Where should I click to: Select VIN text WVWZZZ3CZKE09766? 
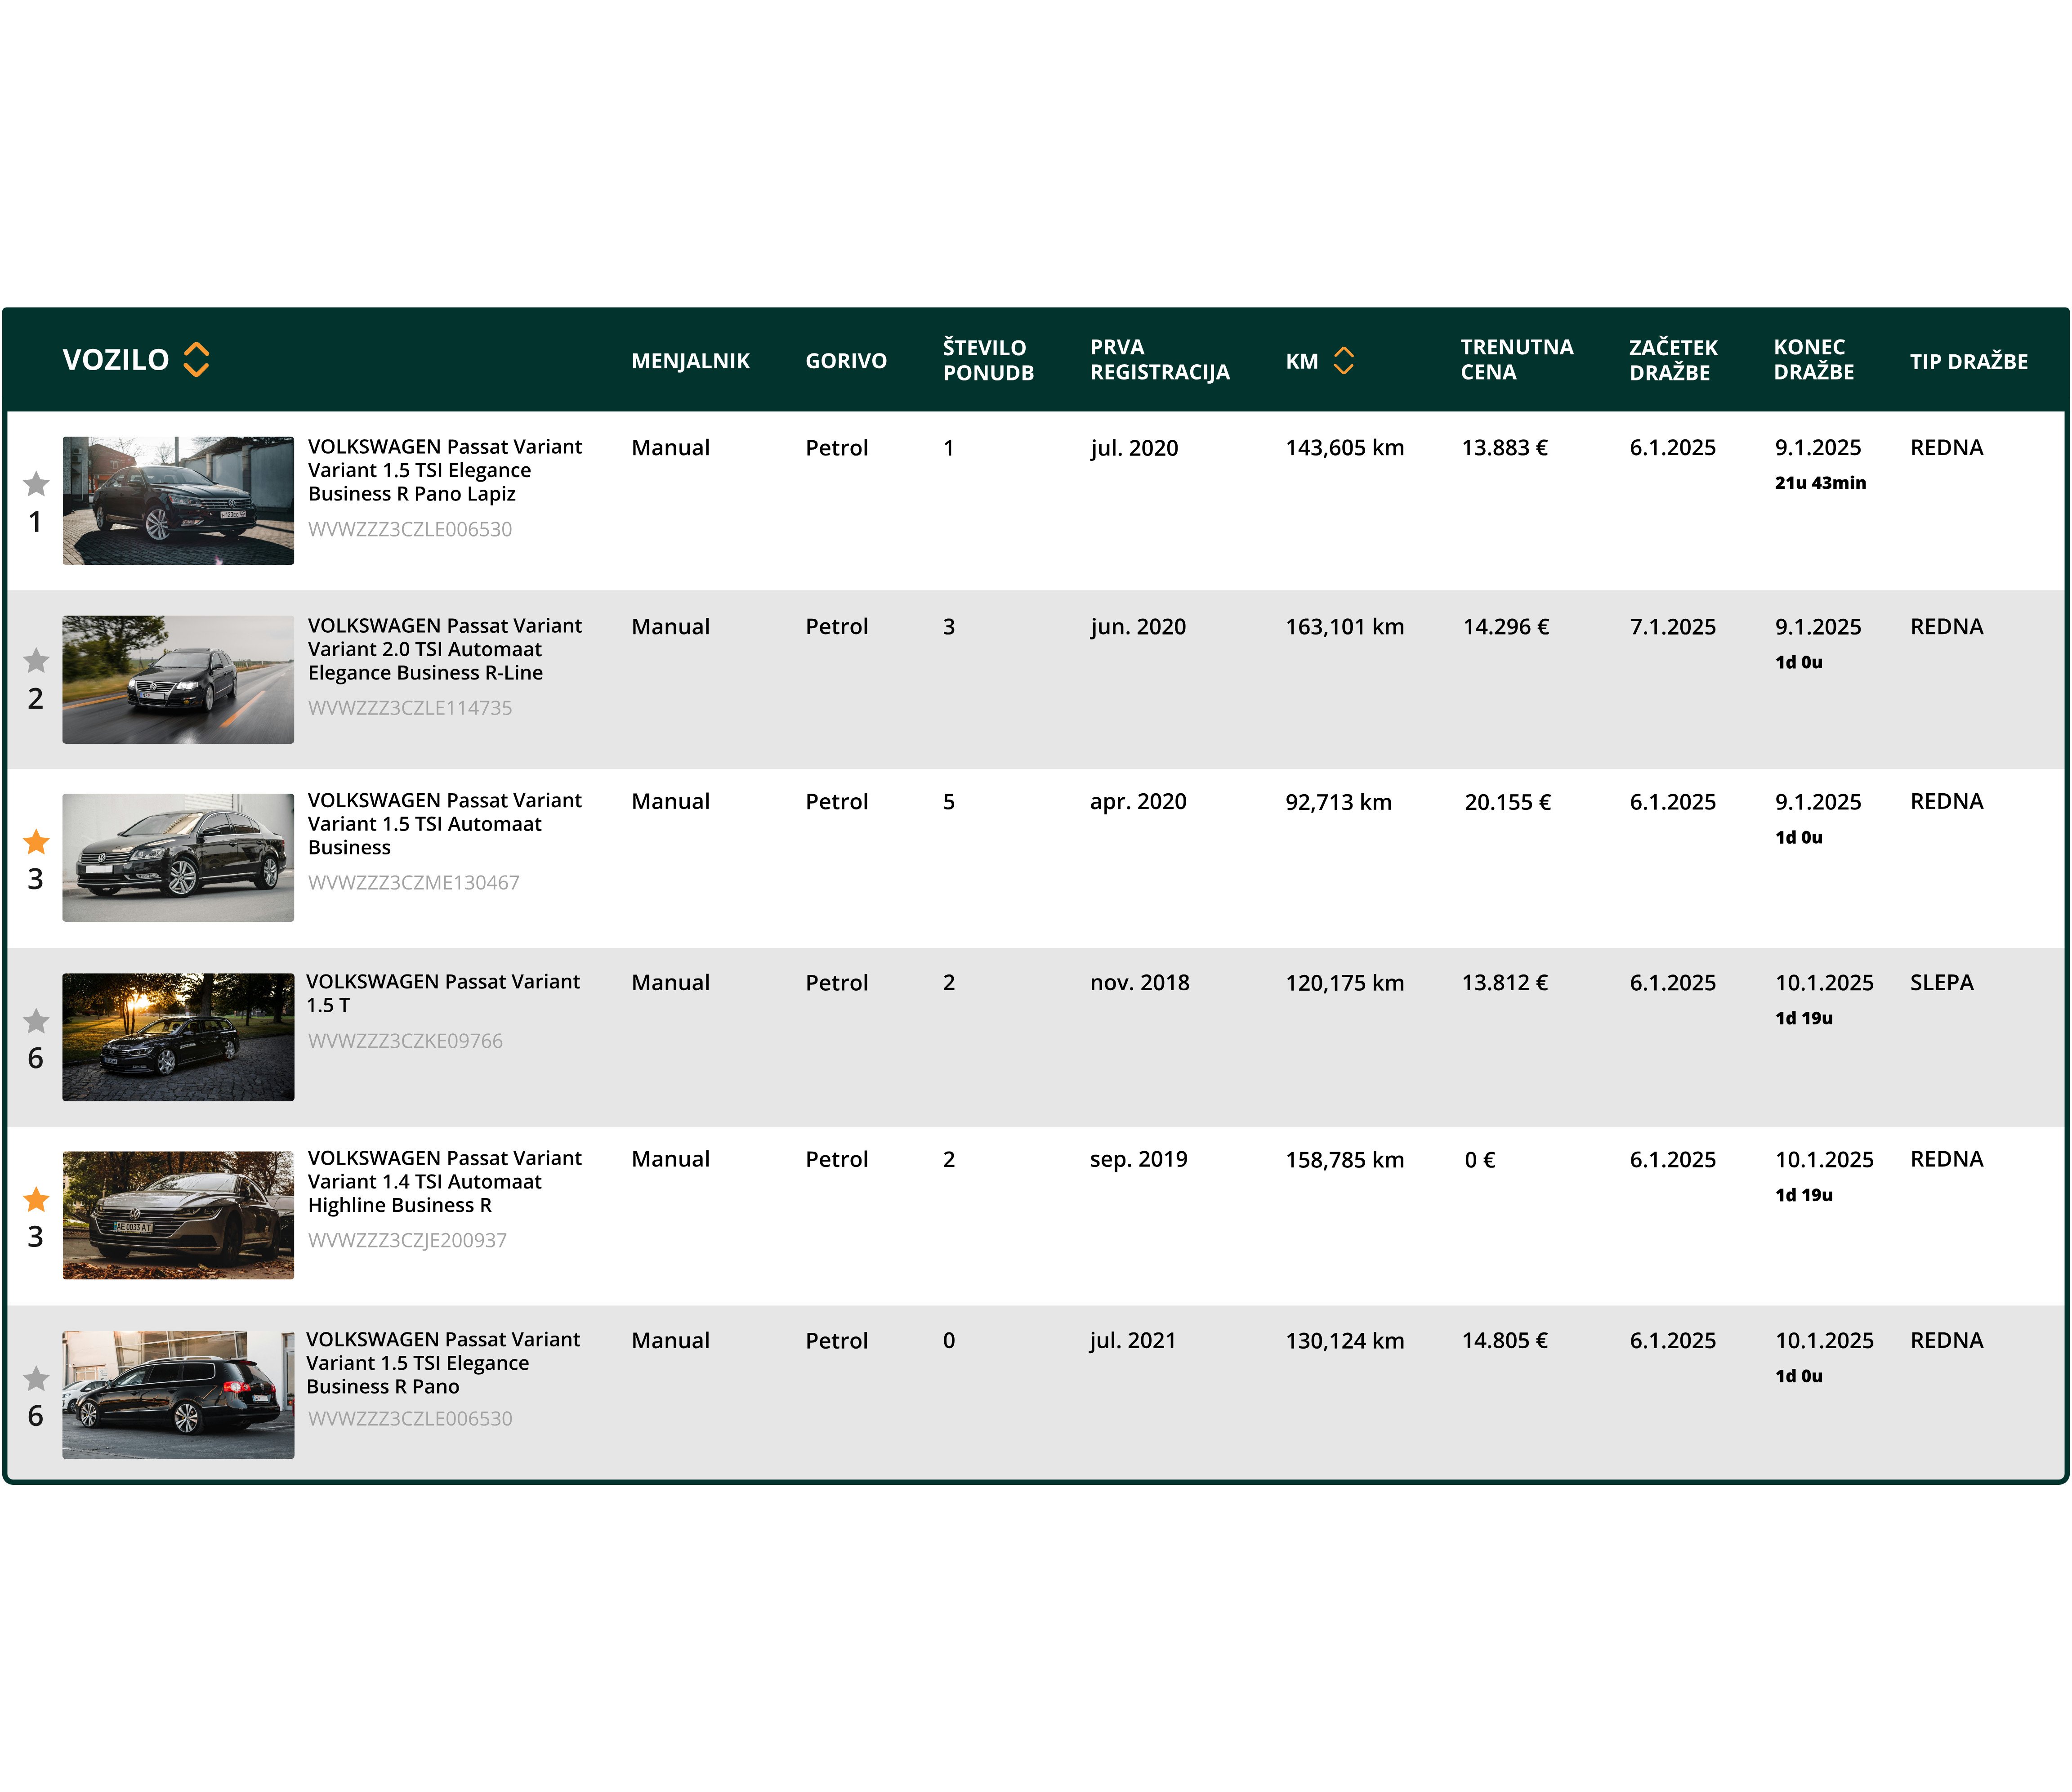point(405,1041)
